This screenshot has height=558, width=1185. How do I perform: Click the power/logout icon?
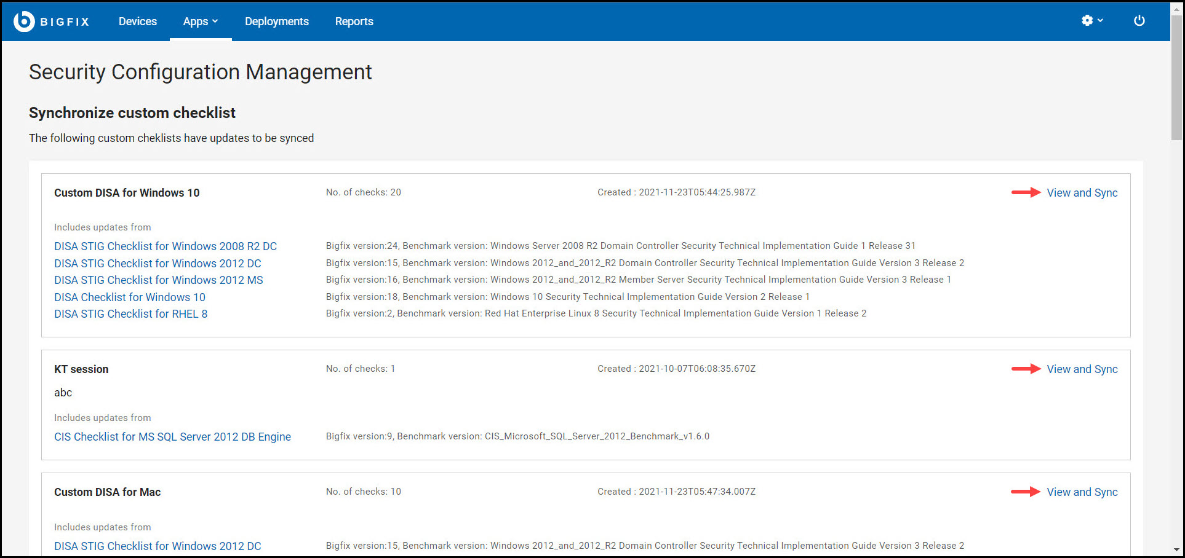[1139, 20]
